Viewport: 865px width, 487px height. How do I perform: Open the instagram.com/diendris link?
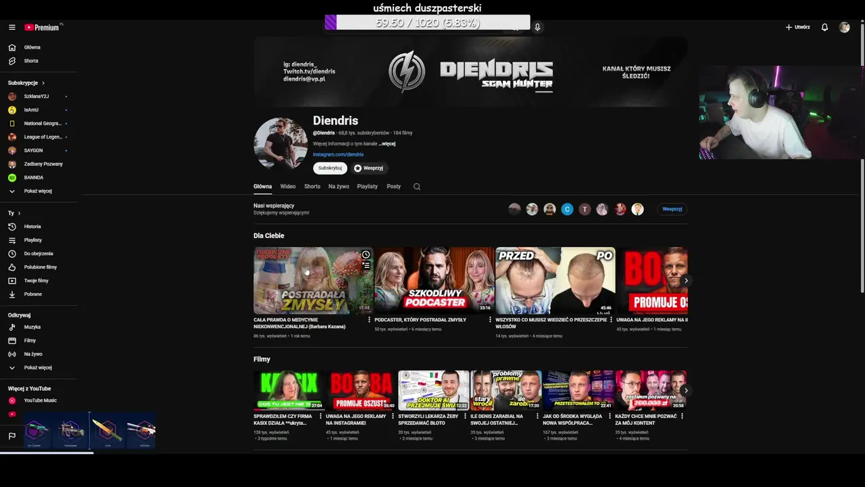pyautogui.click(x=338, y=155)
